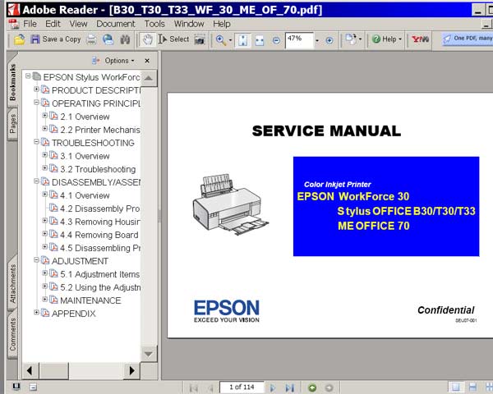Open the Window menu

189,24
